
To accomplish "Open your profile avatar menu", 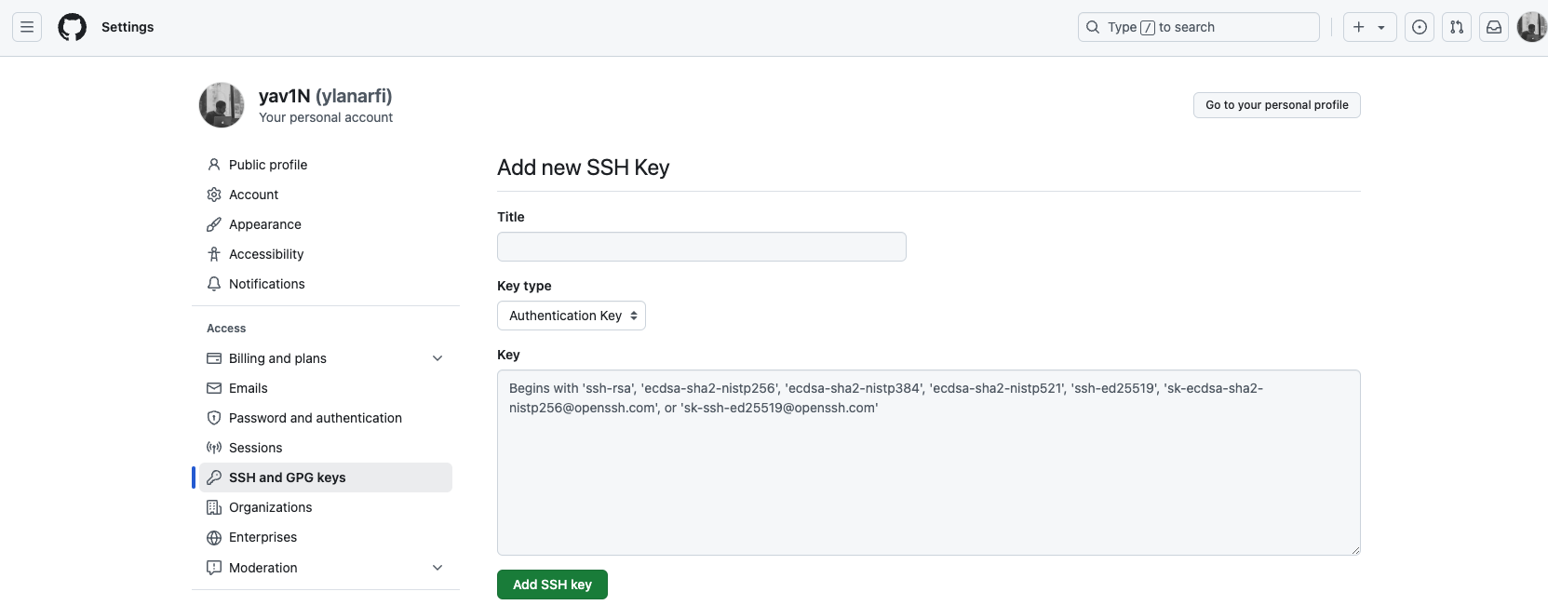I will 1530,27.
